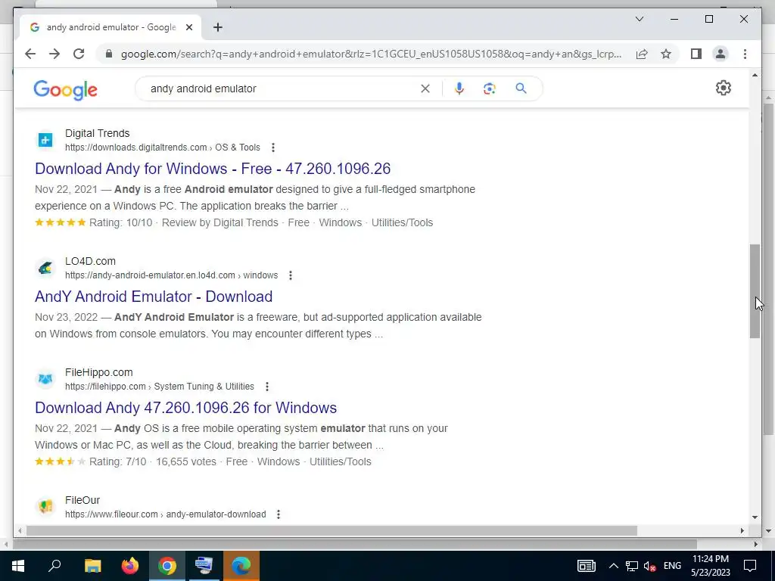This screenshot has height=581, width=775.
Task: Open the 11:24 PM clock calendar
Action: point(710,566)
